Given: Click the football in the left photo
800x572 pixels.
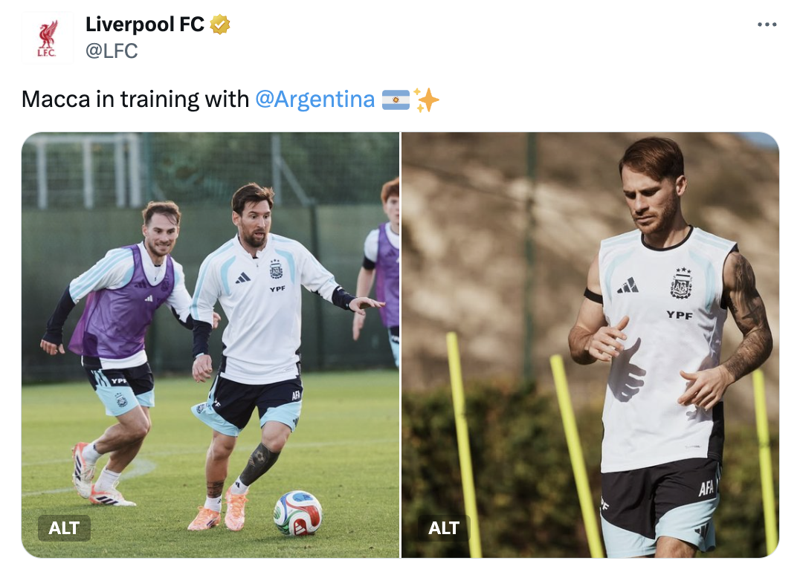Looking at the screenshot, I should (298, 513).
